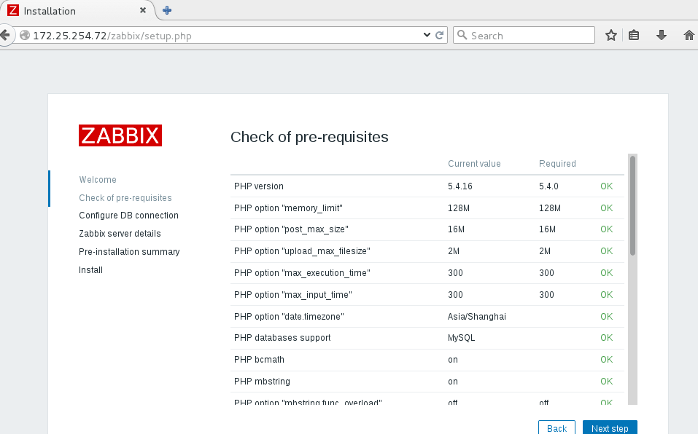Click the ZABBIX logo
698x434 pixels.
(x=120, y=135)
